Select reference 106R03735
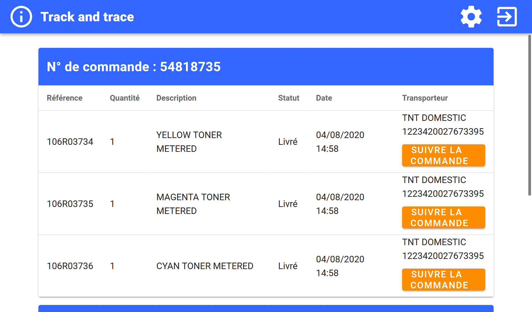Viewport: 532px width, 312px height. [70, 204]
